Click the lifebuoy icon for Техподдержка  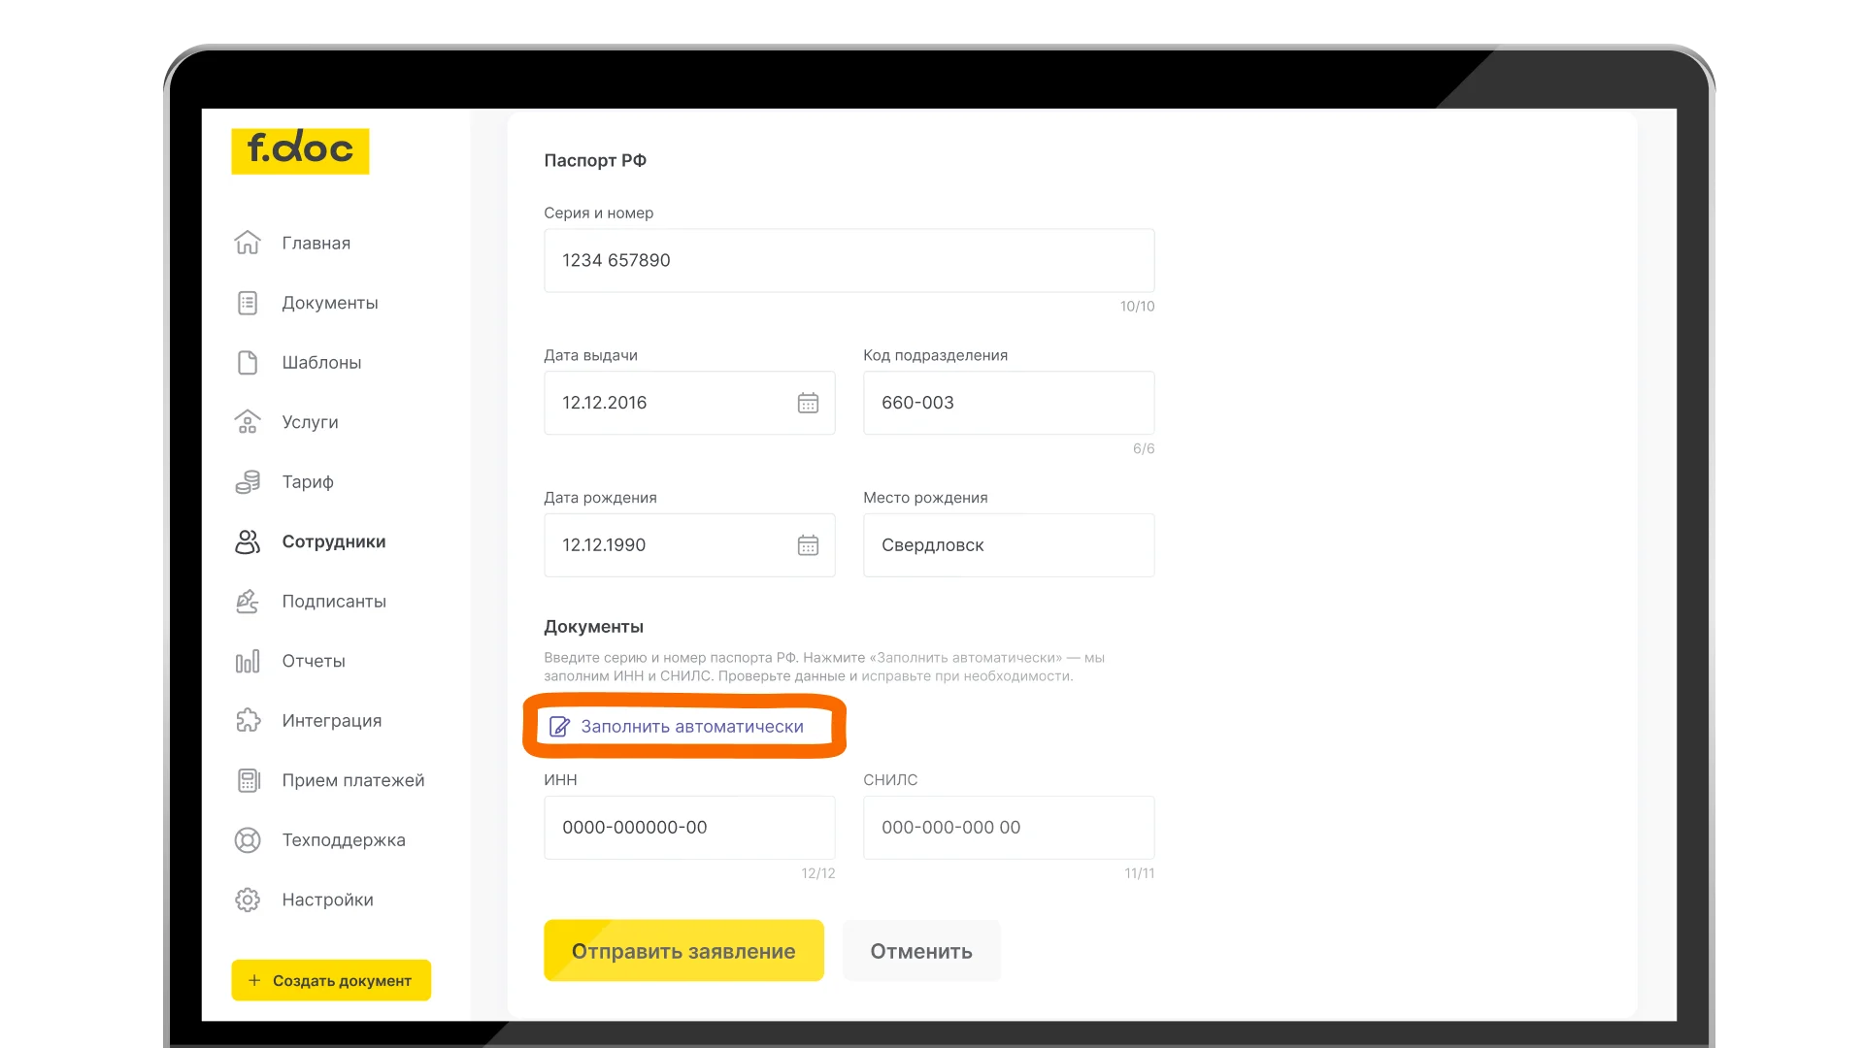pos(248,840)
